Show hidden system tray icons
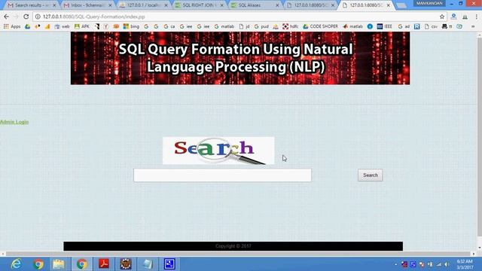The height and width of the screenshot is (271, 482). tap(395, 264)
